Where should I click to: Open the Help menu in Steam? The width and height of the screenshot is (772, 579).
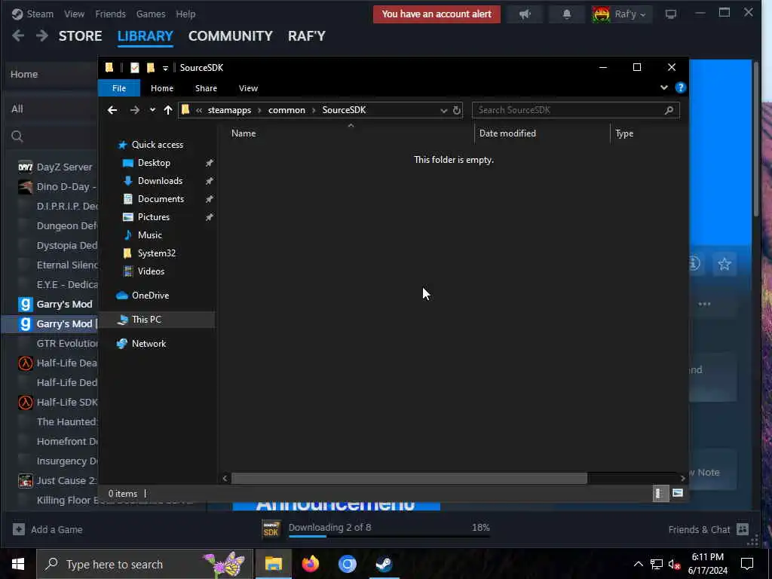pyautogui.click(x=185, y=14)
